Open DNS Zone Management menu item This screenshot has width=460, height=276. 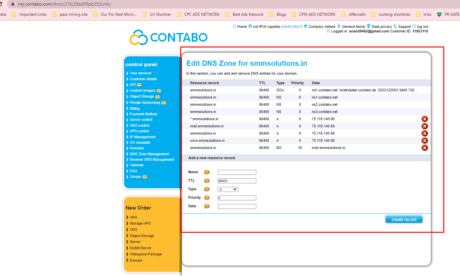(149, 154)
